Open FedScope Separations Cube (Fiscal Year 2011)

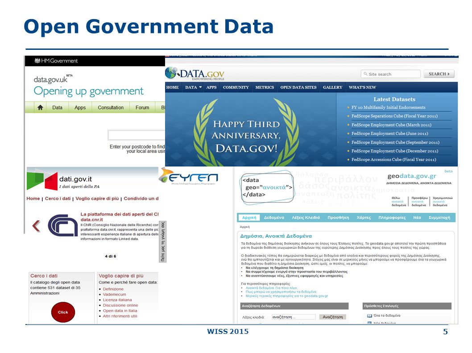click(x=394, y=116)
